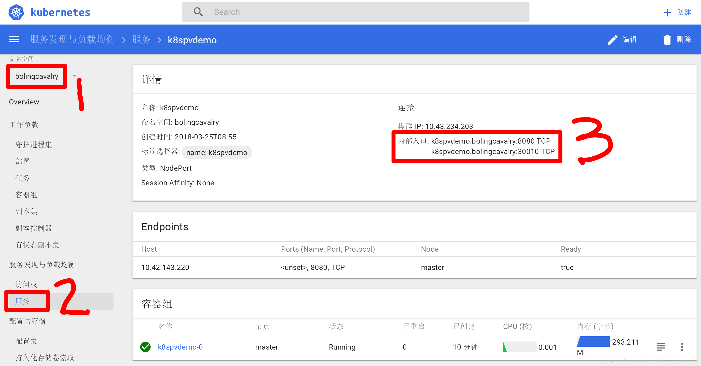Open the Overview sidebar item
Image resolution: width=701 pixels, height=366 pixels.
click(24, 102)
